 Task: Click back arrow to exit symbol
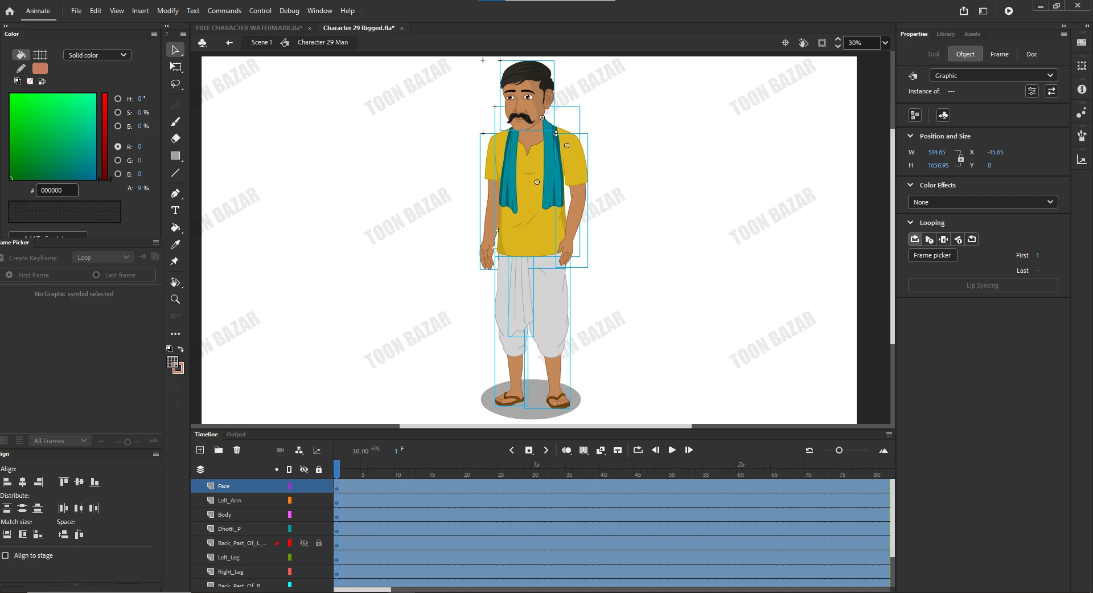229,43
